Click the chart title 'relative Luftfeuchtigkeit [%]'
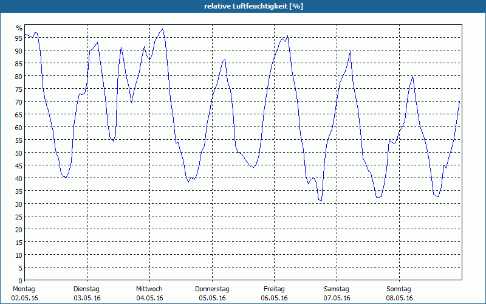This screenshot has width=486, height=304. [253, 6]
